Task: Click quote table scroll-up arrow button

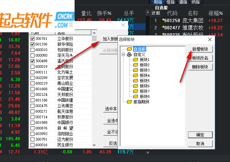Action: coord(148,12)
